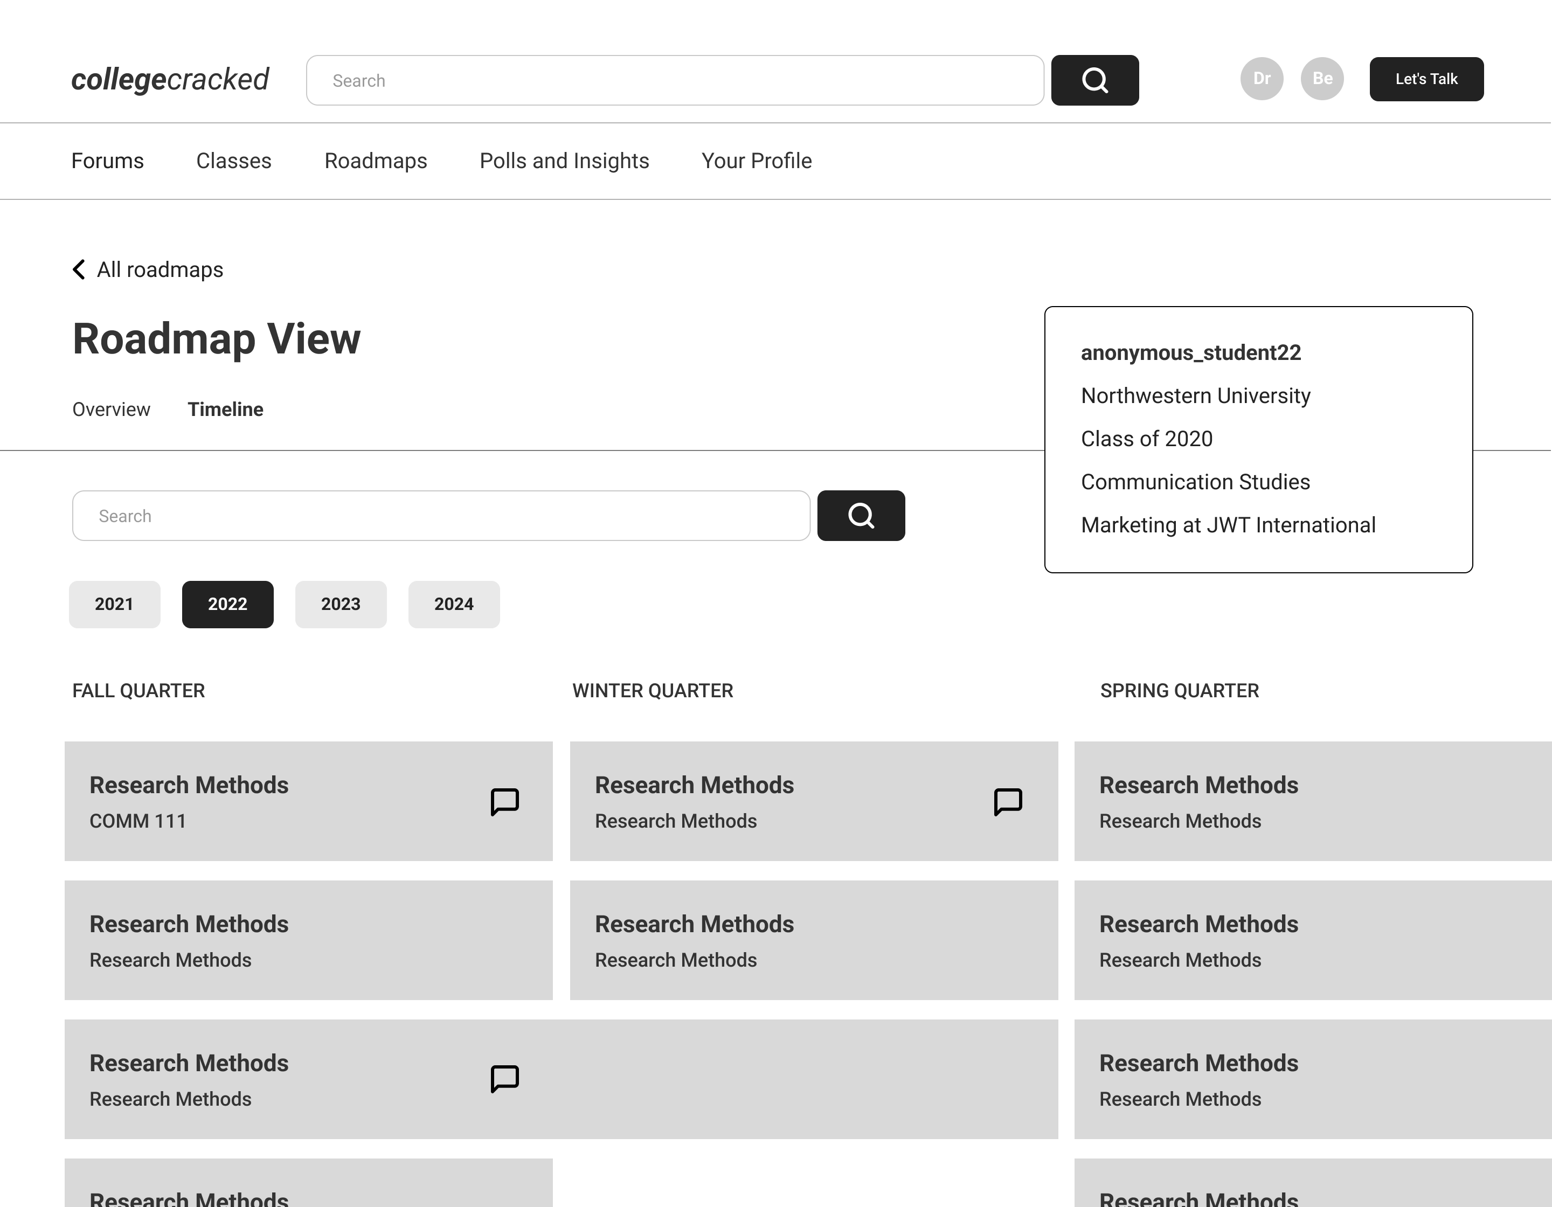Switch to the Overview tab
This screenshot has height=1207, width=1552.
point(111,410)
